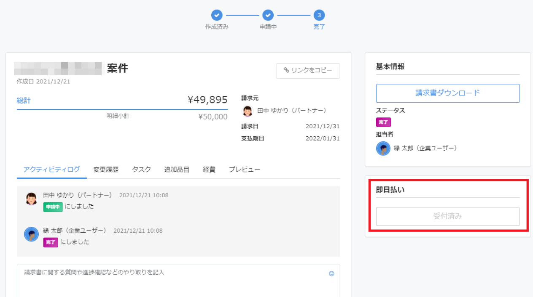Screen dimensions: 533x297
Task: Click the 即日払い heading
Action: click(x=390, y=190)
